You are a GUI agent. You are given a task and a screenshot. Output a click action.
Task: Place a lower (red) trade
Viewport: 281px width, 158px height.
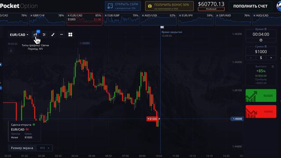pos(261,111)
